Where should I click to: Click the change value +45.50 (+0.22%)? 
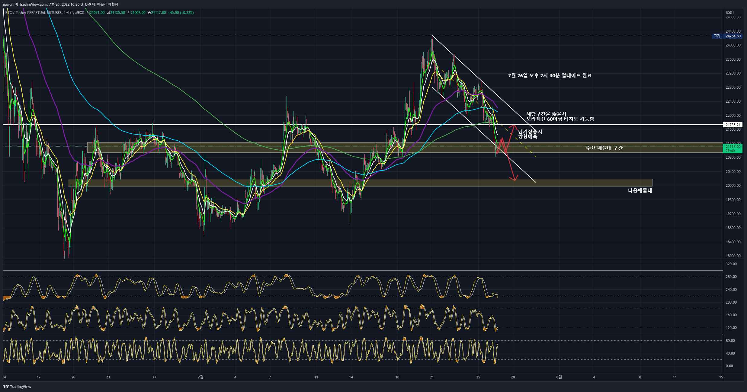pyautogui.click(x=181, y=13)
